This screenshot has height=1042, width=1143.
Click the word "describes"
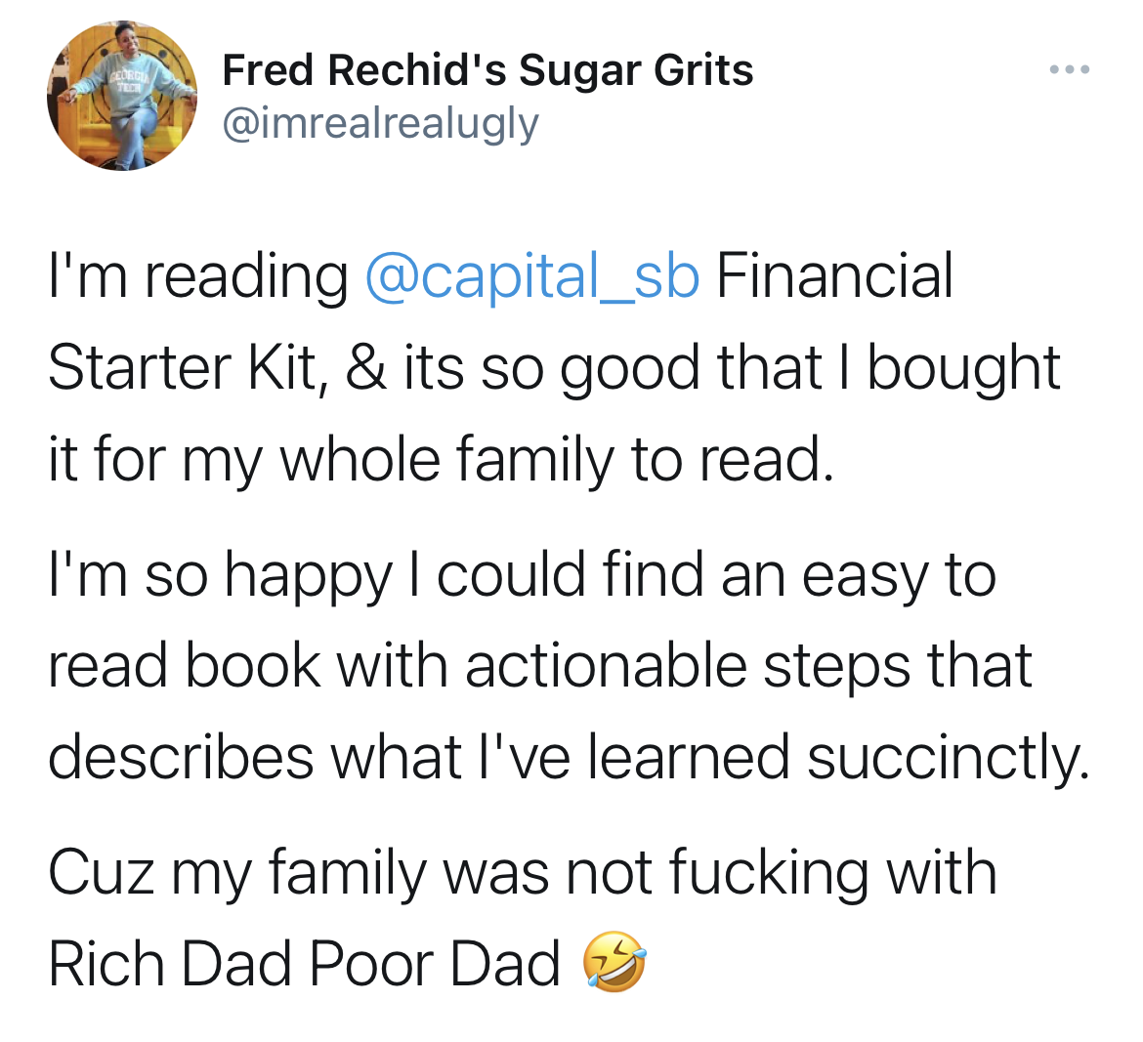181,758
